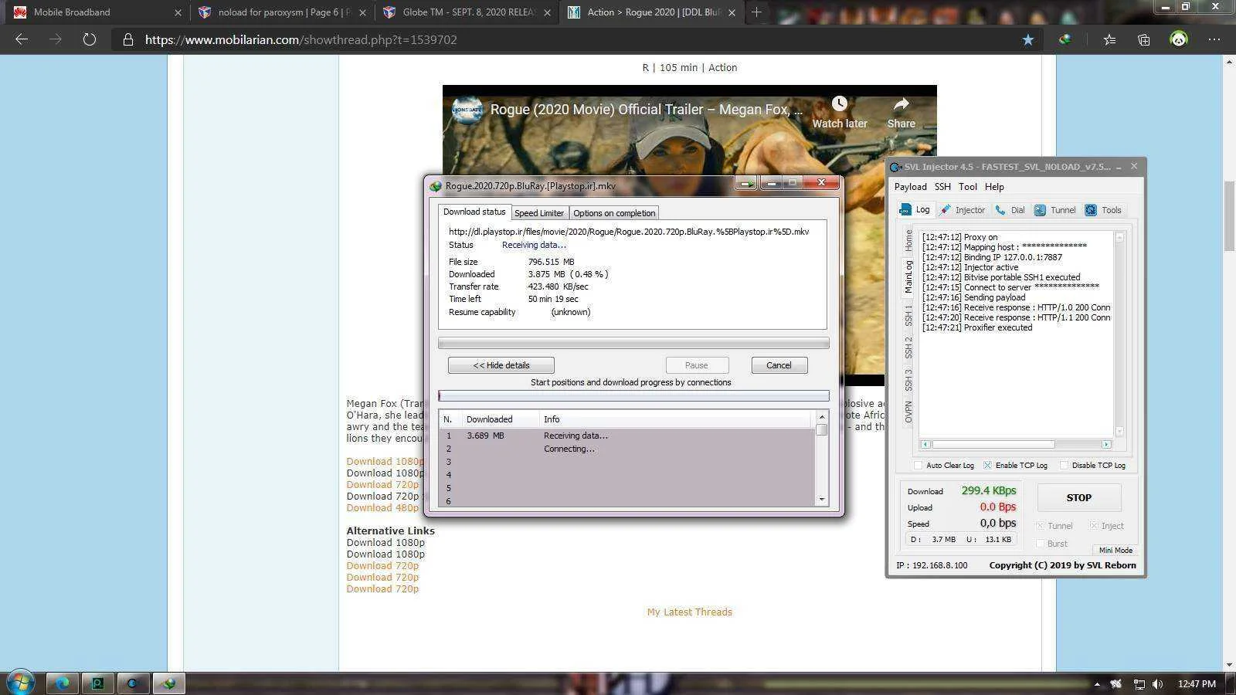Close the Mobile Broadband tab
1236x695 pixels.
[x=178, y=12]
